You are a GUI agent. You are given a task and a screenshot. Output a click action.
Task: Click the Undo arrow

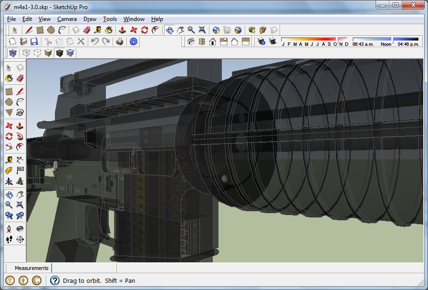pos(95,41)
